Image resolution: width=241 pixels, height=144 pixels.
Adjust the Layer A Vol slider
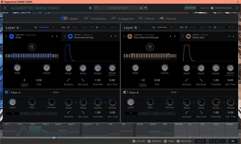point(47,27)
